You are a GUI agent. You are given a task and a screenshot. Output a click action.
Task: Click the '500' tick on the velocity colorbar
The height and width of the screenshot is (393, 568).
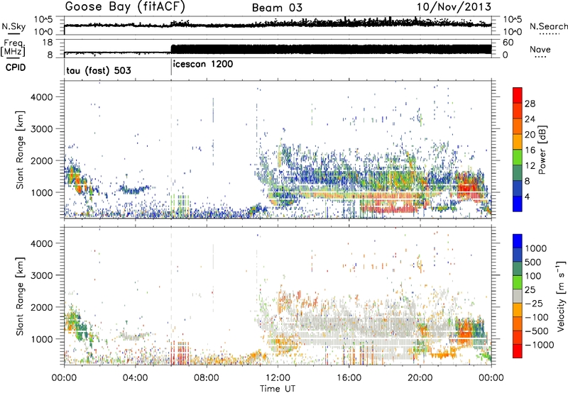click(x=533, y=262)
